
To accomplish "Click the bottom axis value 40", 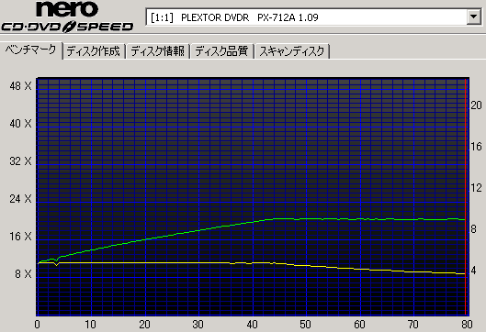I will (x=252, y=325).
